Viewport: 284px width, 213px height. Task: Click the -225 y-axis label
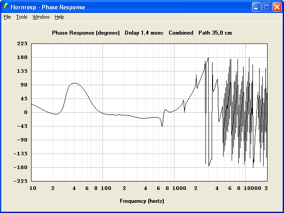point(21,181)
